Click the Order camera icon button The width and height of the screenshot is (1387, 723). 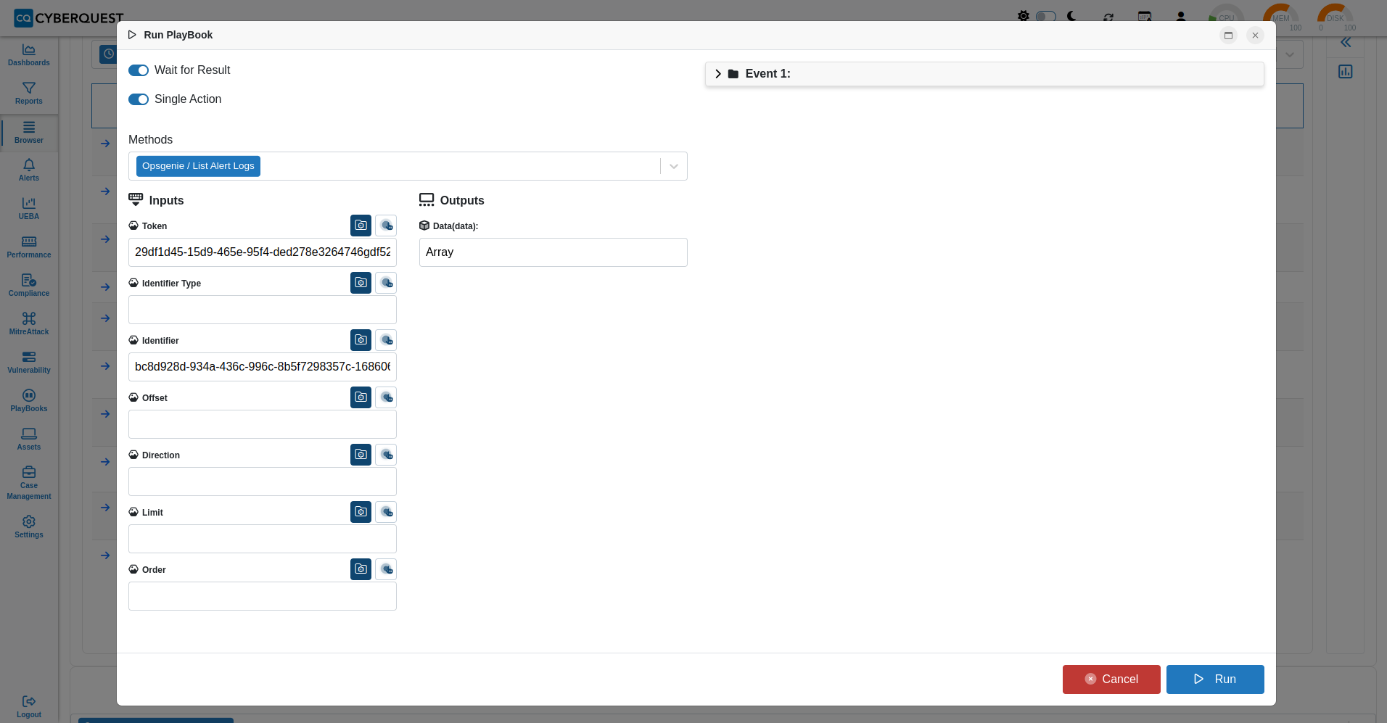click(x=361, y=569)
